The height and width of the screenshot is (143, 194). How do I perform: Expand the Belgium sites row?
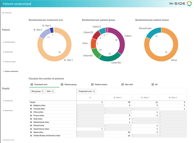click(31, 106)
